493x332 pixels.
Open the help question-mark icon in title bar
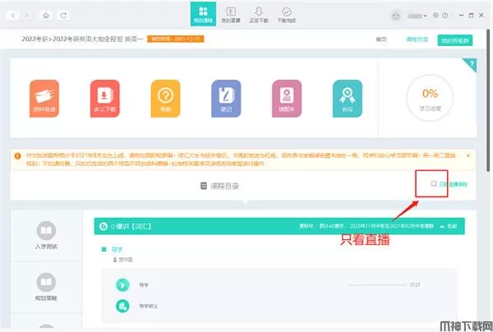(x=445, y=15)
